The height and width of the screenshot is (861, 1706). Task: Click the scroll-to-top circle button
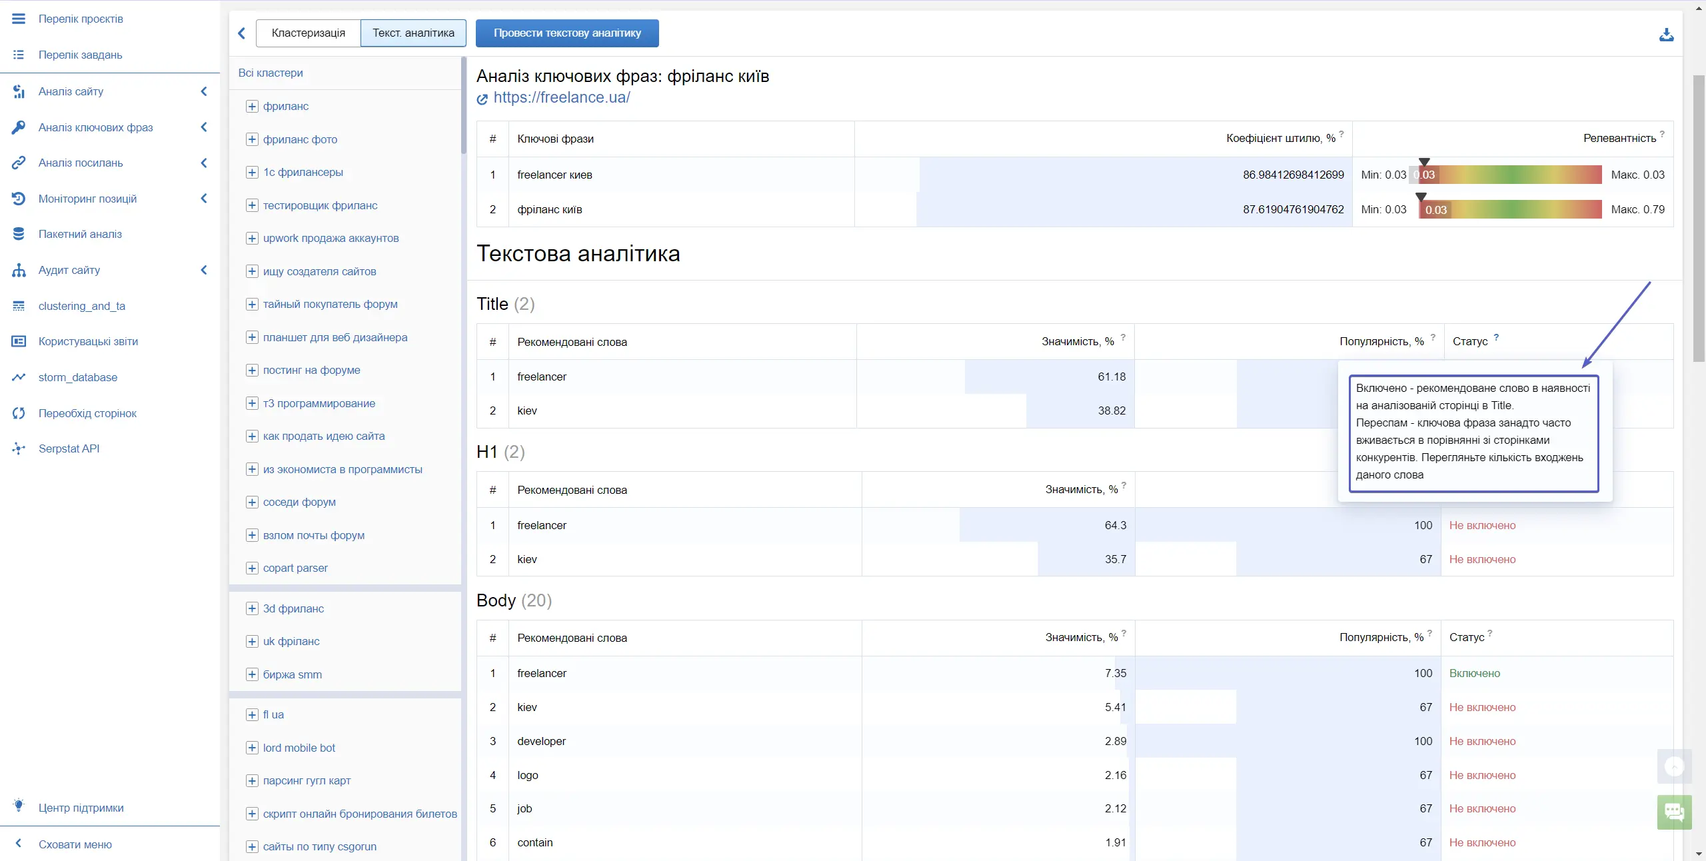pyautogui.click(x=1674, y=767)
